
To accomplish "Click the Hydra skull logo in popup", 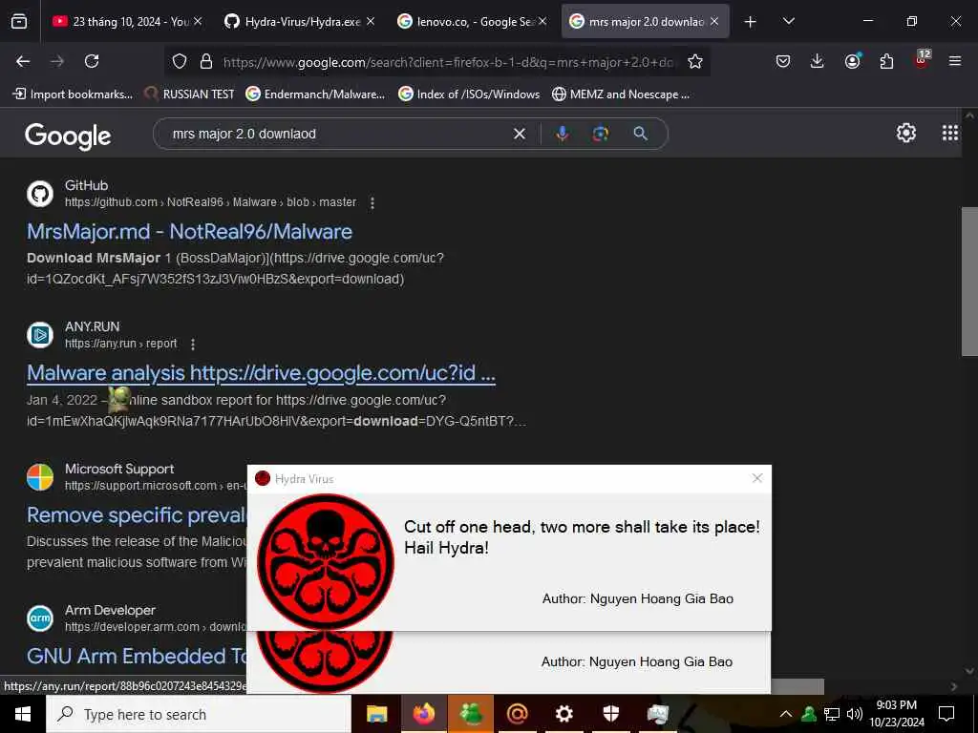I will tap(326, 561).
